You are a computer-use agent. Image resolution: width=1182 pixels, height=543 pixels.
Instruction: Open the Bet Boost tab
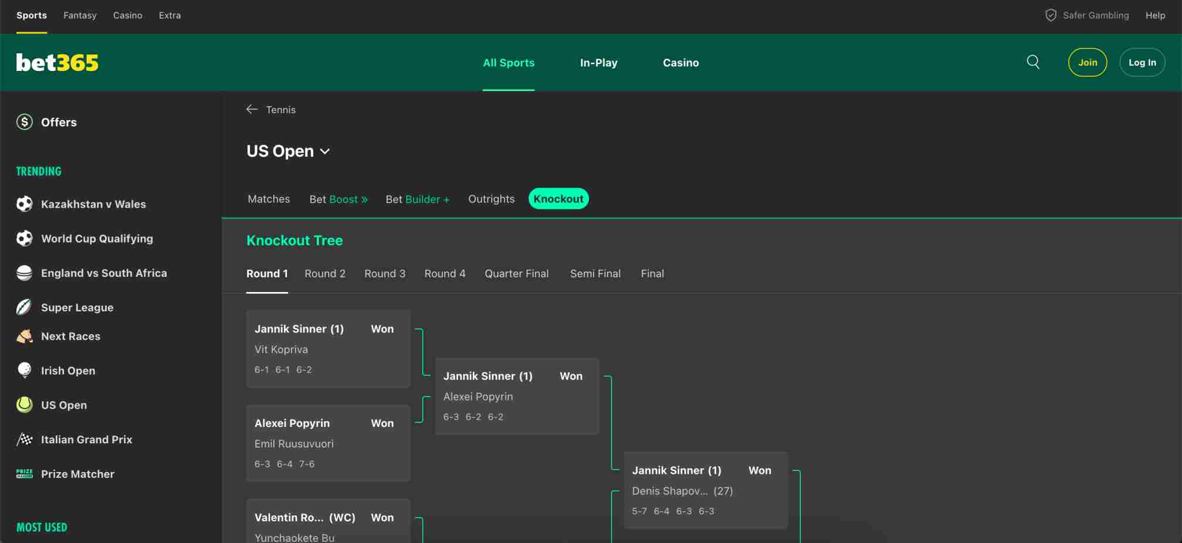[338, 199]
